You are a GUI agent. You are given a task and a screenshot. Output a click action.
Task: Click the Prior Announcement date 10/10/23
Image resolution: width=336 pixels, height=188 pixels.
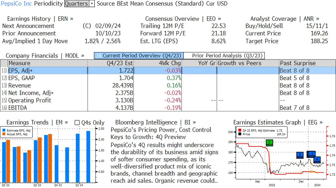(108, 33)
